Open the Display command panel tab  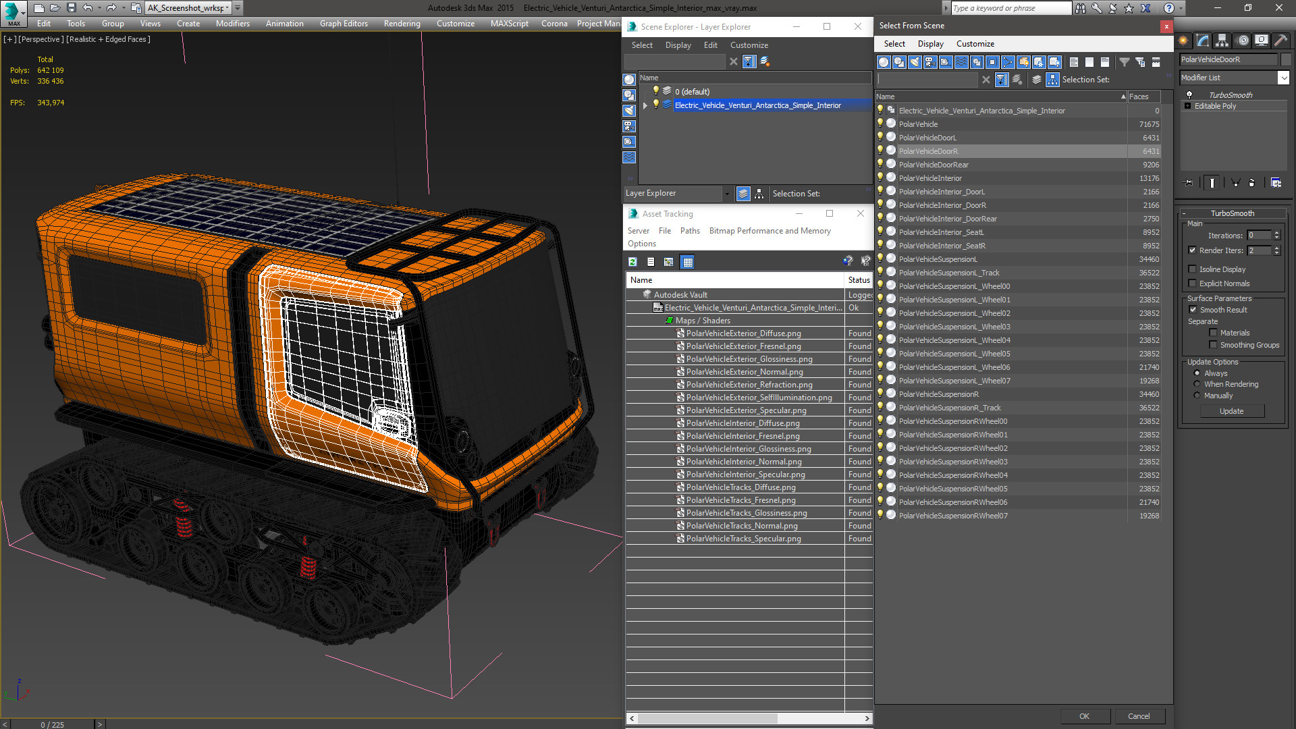[x=1261, y=40]
